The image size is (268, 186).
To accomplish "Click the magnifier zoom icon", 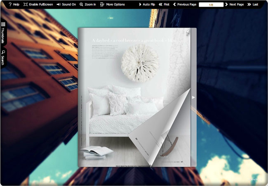I will (x=81, y=5).
